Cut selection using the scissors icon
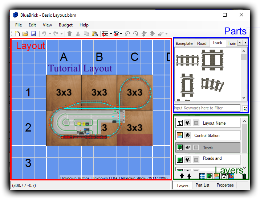Screen dimensions: 260x200 [78, 34]
